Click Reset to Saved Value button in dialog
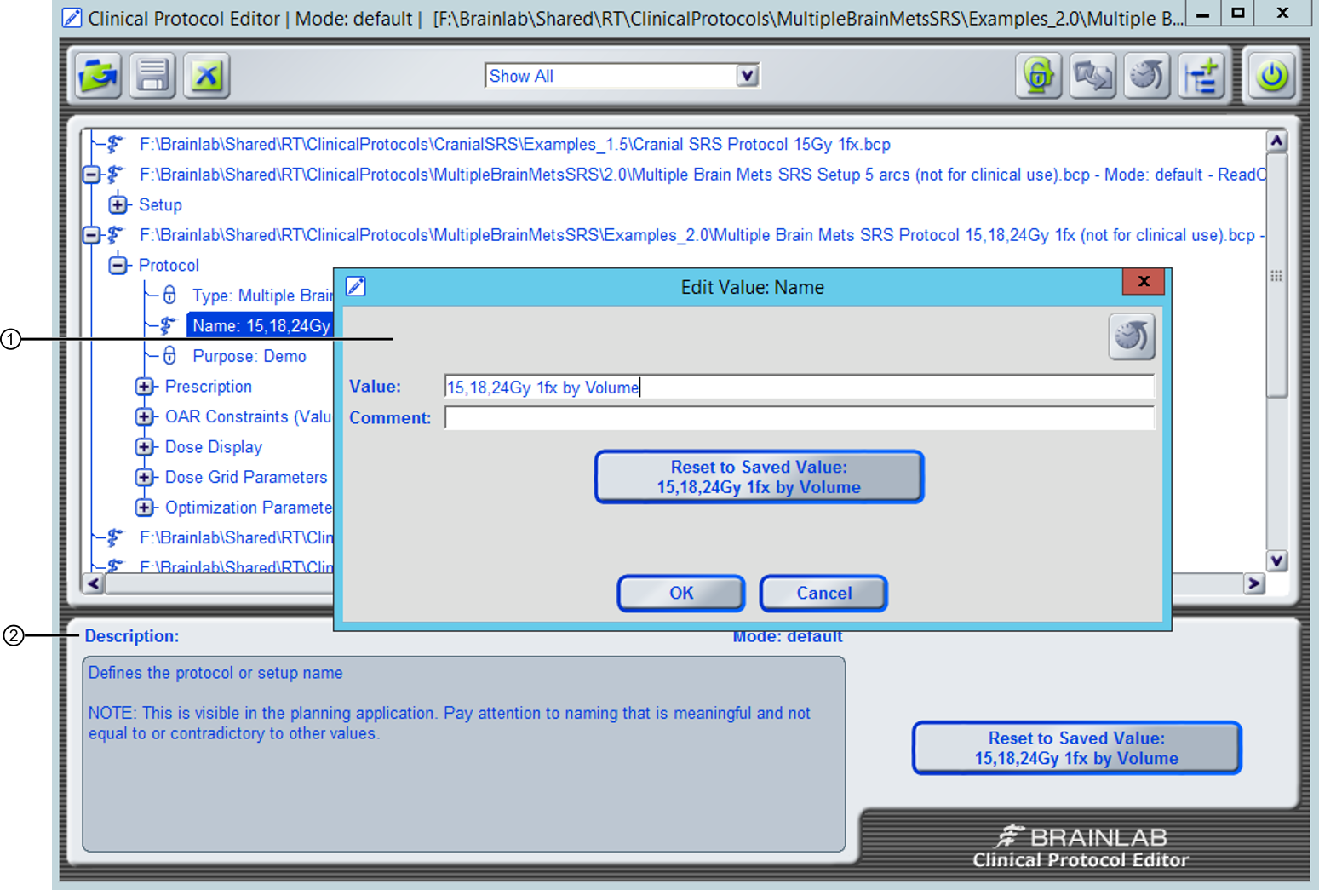 (x=759, y=477)
